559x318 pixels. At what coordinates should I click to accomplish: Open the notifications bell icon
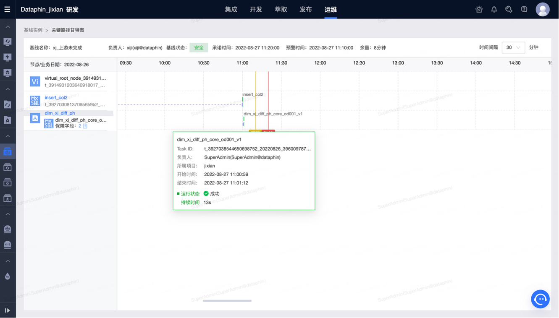[493, 9]
